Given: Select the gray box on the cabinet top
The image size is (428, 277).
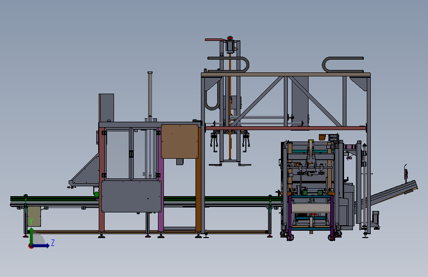Looking at the screenshot, I should (107, 108).
